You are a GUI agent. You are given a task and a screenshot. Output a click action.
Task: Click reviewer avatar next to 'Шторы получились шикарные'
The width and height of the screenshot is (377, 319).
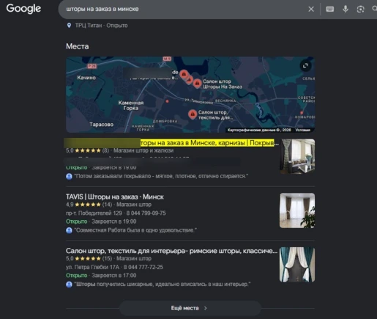coord(69,285)
